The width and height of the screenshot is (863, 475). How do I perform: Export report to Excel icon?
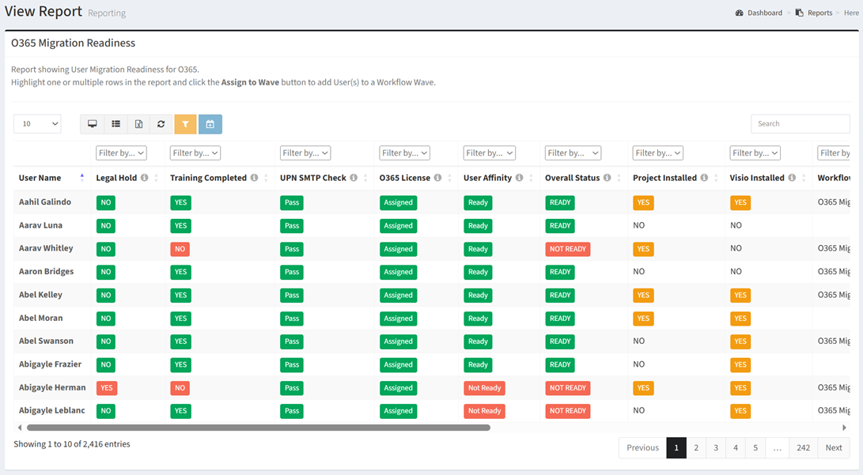[138, 124]
